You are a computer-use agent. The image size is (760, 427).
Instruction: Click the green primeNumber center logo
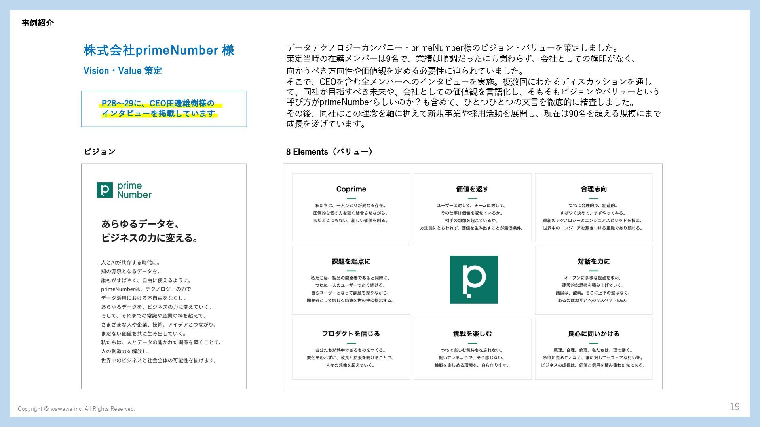click(x=474, y=280)
